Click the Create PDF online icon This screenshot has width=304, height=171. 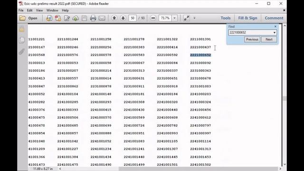(49, 18)
